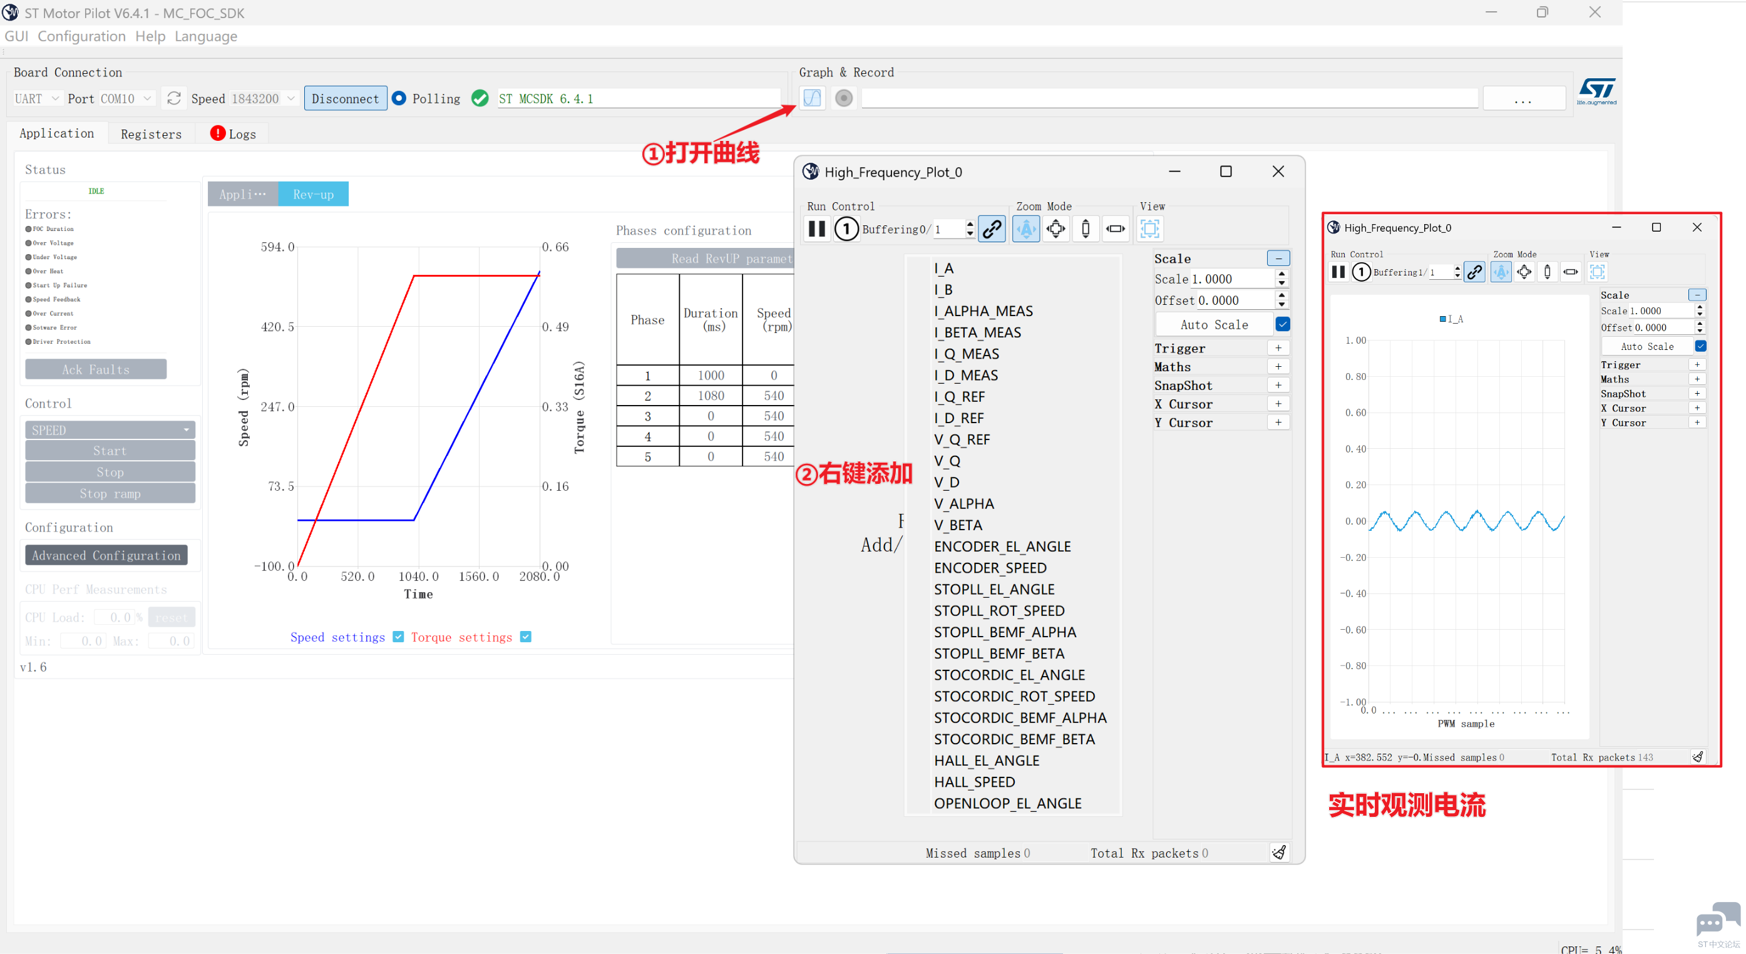Select vertical zoom mode in I_A waveform window
The image size is (1746, 954).
(x=1548, y=272)
